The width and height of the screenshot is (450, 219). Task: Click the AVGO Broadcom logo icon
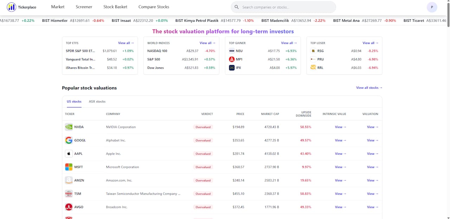click(x=69, y=207)
